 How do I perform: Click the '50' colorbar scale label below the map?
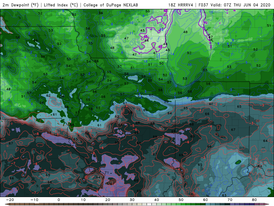pyautogui.click(x=181, y=200)
